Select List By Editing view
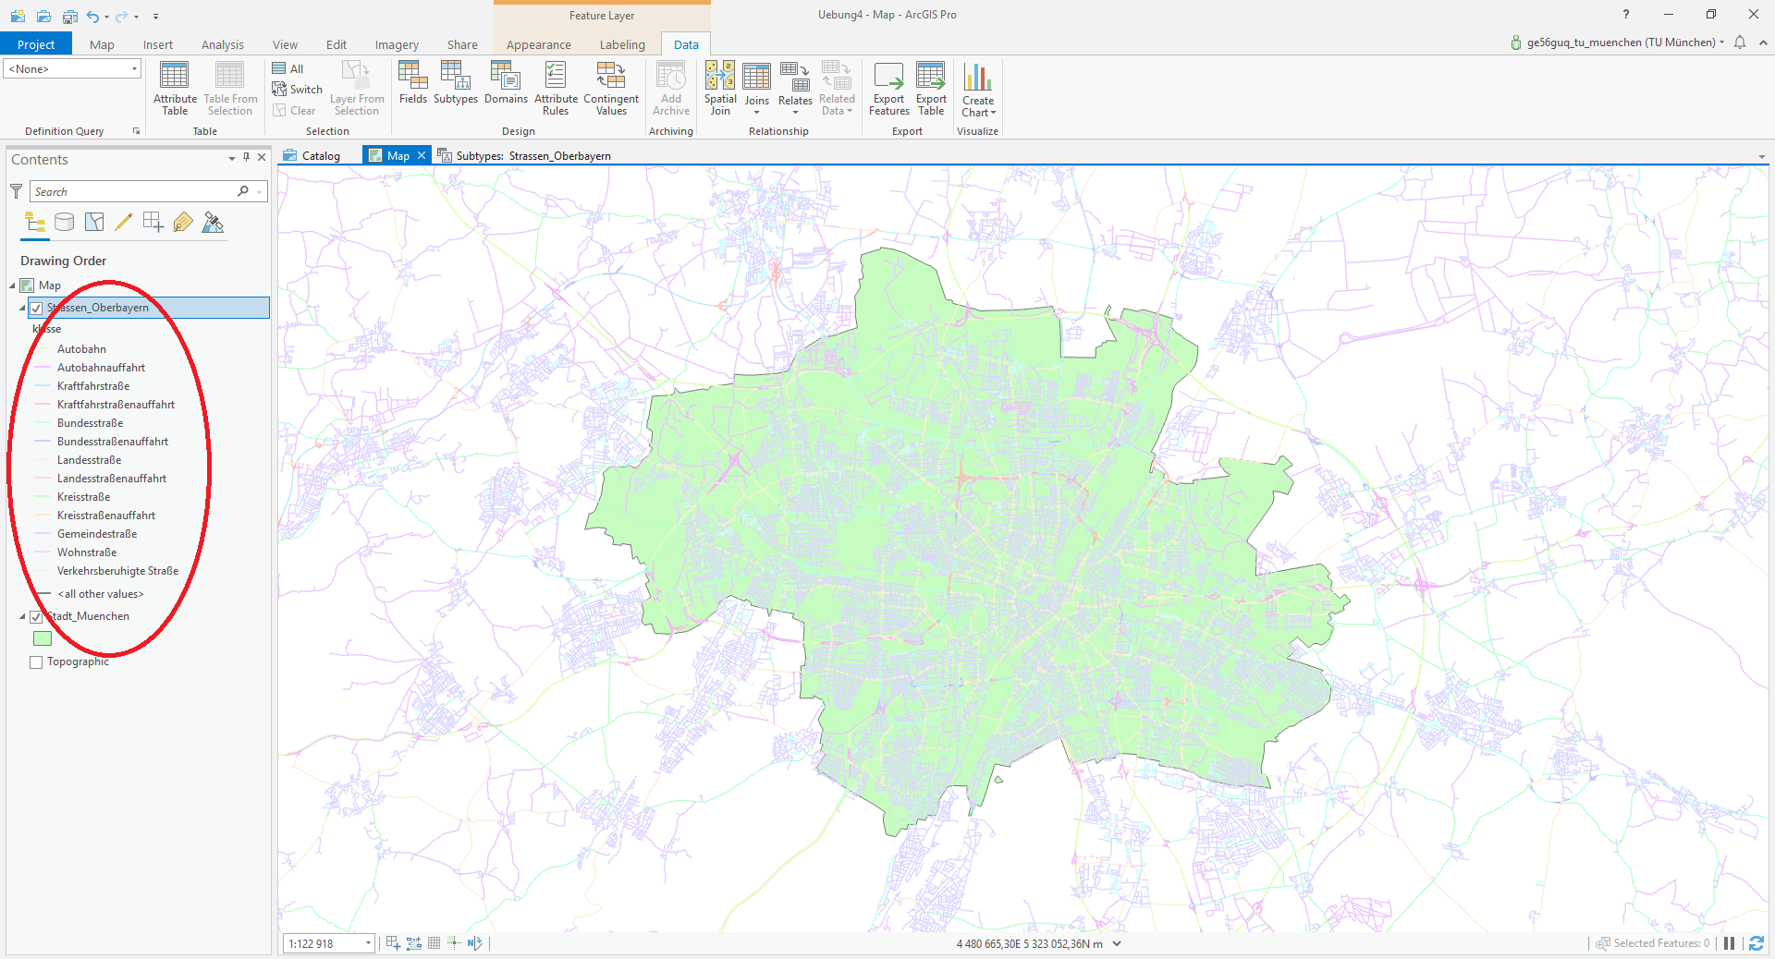 (x=123, y=222)
